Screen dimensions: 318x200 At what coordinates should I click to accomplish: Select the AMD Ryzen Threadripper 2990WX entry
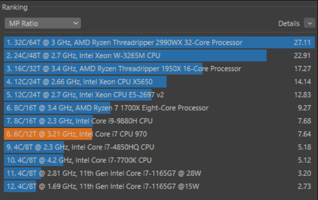tap(159, 42)
